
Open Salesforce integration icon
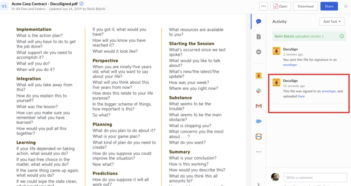pyautogui.click(x=259, y=121)
